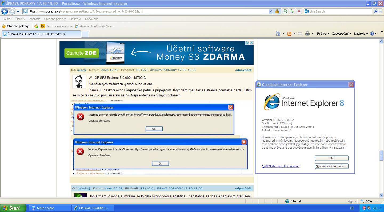Open the Zabezpečení command bar menu
This screenshot has width=384, height=212.
coord(342,34)
